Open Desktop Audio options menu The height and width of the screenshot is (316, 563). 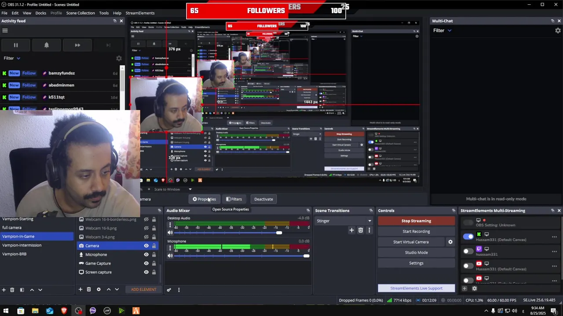point(170,225)
